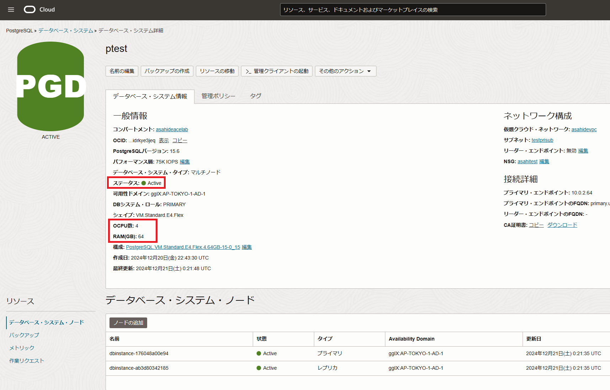This screenshot has height=390, width=610.
Task: Click the green Active status dot in general info
Action: click(144, 183)
